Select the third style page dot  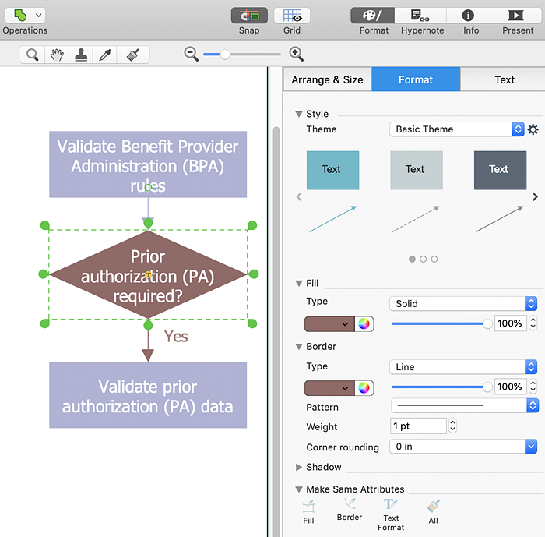click(x=434, y=259)
